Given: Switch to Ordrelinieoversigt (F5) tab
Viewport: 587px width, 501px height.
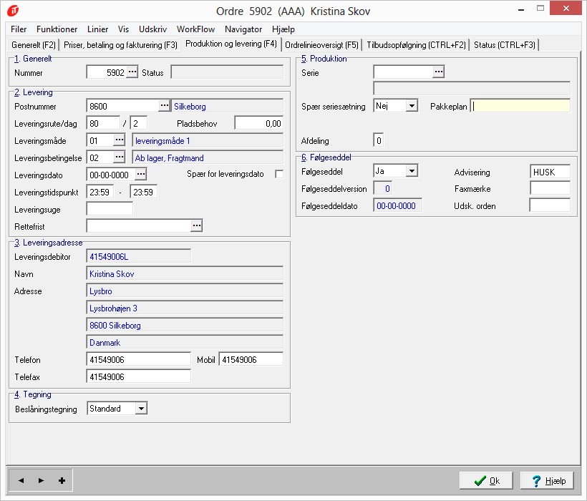Looking at the screenshot, I should pyautogui.click(x=321, y=44).
